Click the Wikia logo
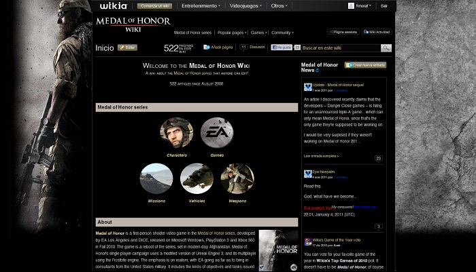The height and width of the screenshot is (272, 476). (x=114, y=5)
